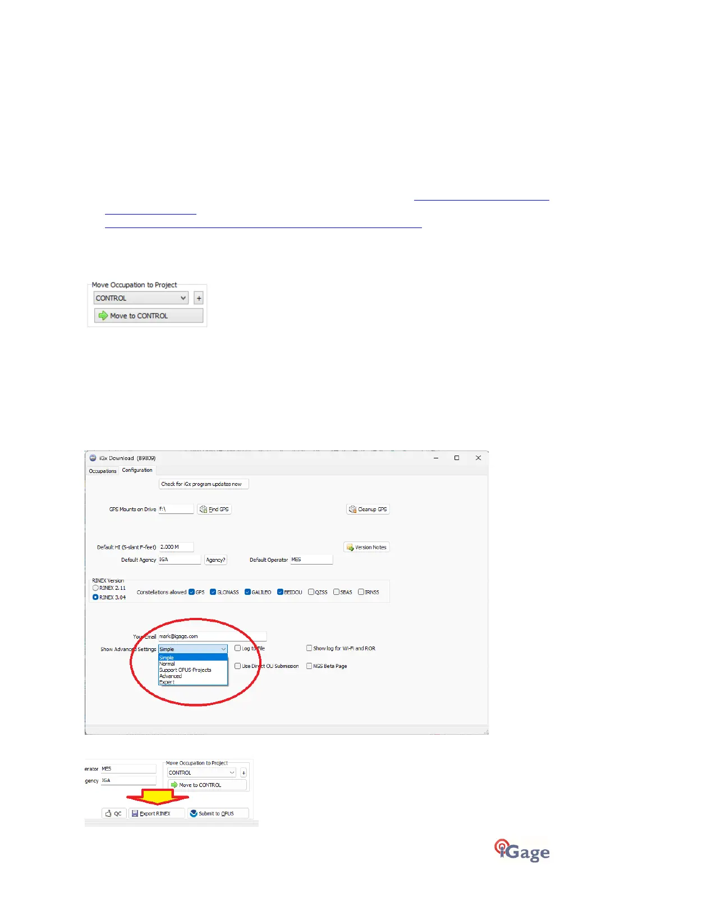Uncheck the GPS constellation checkbox
Viewport: 707px width, 910px height.
[191, 592]
